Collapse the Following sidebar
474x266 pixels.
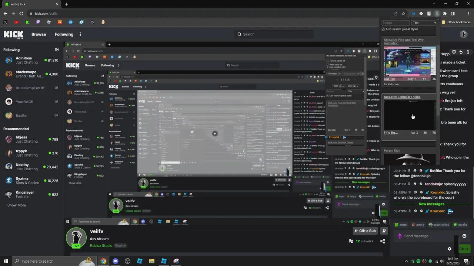click(57, 49)
